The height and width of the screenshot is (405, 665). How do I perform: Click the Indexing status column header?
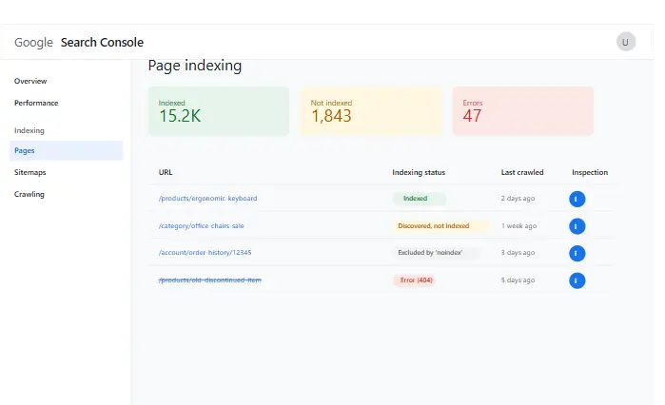[419, 172]
